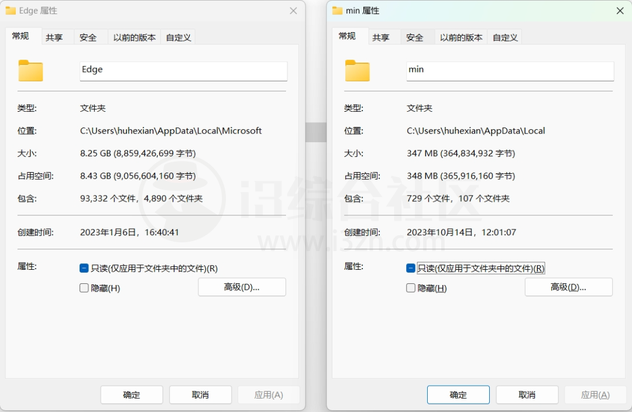Click the created time 2023年1月6日
The width and height of the screenshot is (632, 412).
[129, 232]
